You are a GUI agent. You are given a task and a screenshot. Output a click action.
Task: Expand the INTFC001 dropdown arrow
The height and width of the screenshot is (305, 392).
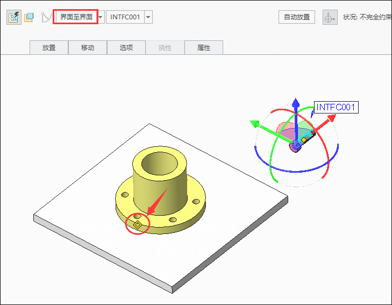(x=148, y=17)
